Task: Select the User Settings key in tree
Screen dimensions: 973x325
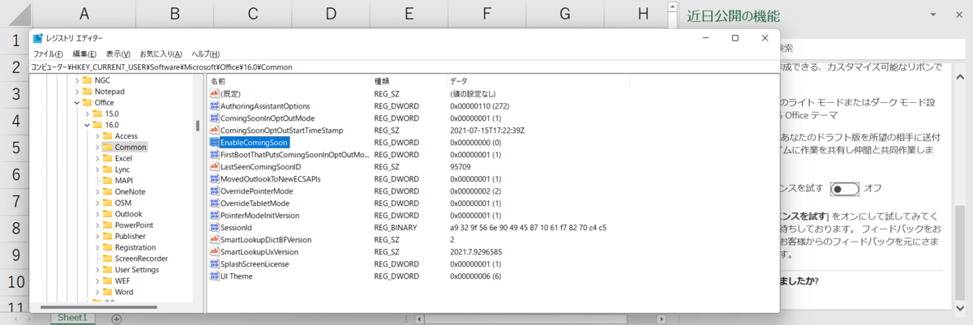Action: tap(136, 270)
